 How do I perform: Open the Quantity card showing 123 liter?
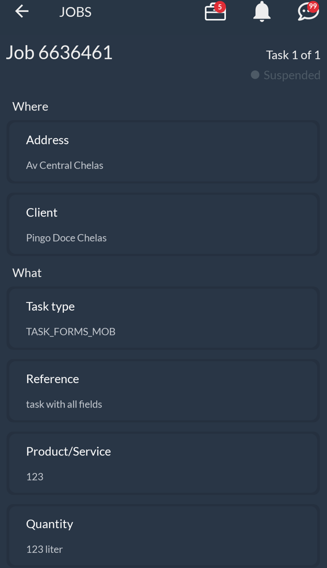tap(163, 536)
